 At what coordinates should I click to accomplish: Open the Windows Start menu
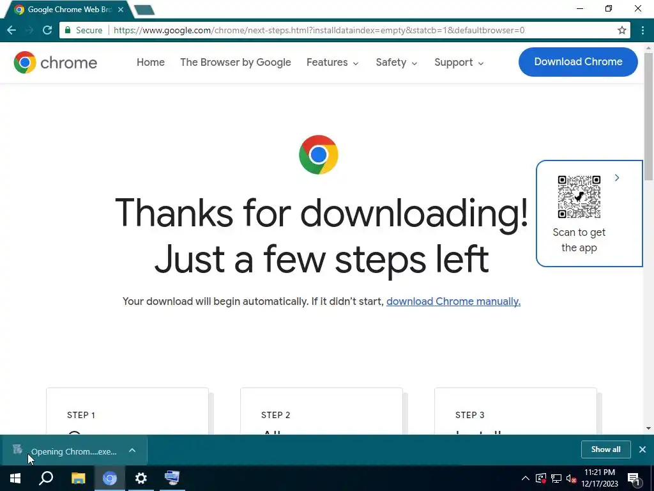(x=15, y=478)
